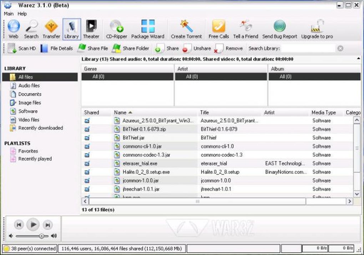Open the Transfer panel
Screen dimensions: 364x255
pyautogui.click(x=51, y=30)
